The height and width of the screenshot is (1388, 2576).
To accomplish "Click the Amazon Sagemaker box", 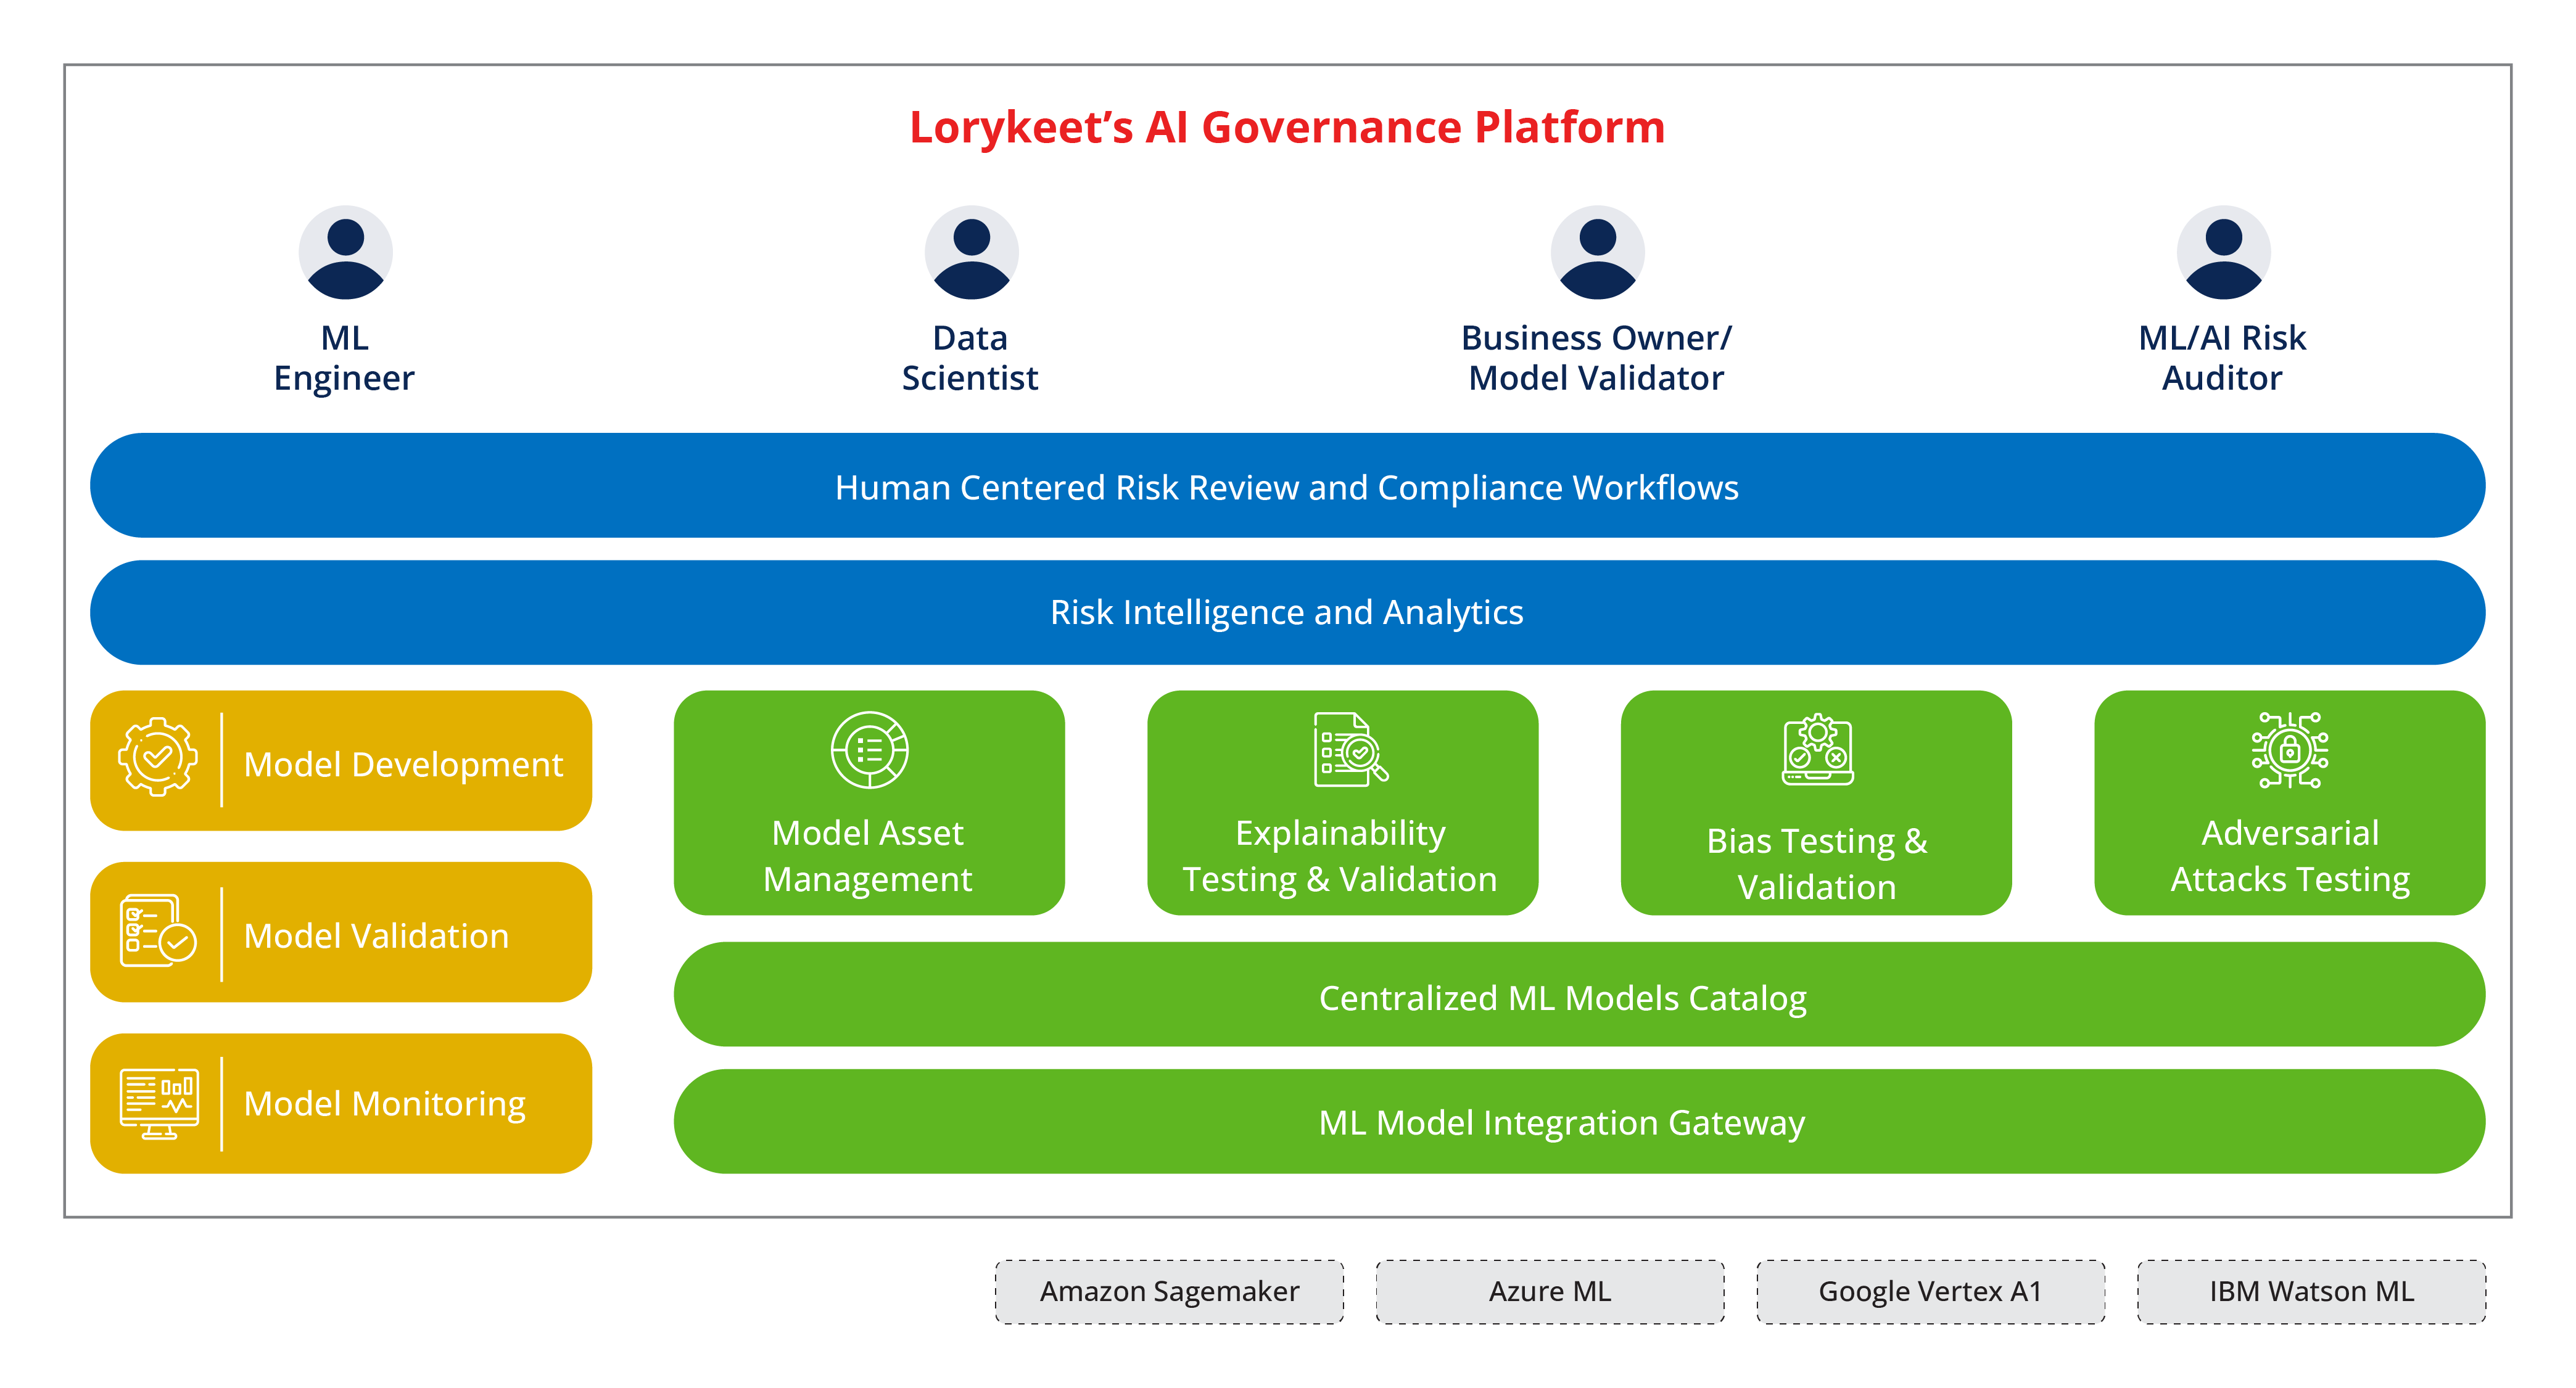I will tap(1169, 1291).
